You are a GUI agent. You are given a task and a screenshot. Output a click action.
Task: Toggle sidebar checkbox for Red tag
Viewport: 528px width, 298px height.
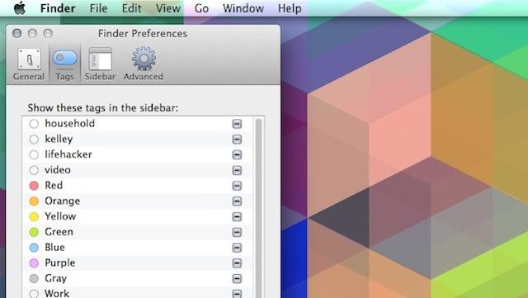click(237, 186)
